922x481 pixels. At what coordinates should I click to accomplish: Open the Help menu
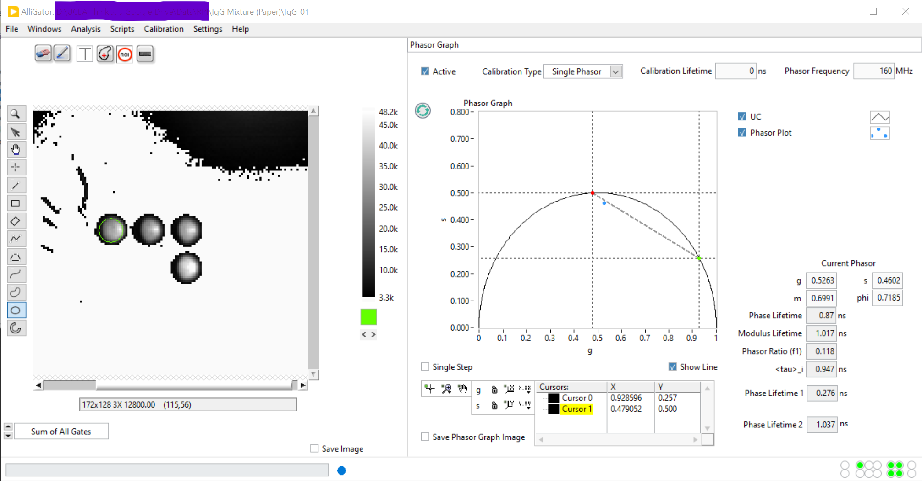pos(240,29)
